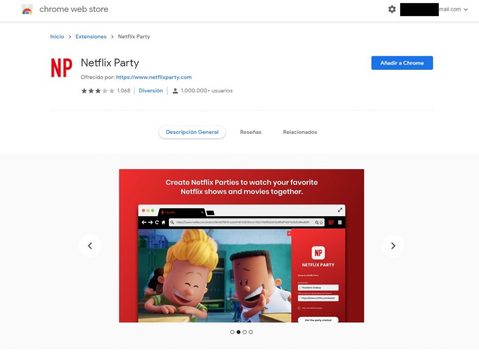
Task: Switch to the Reseñas tab
Action: 251,132
